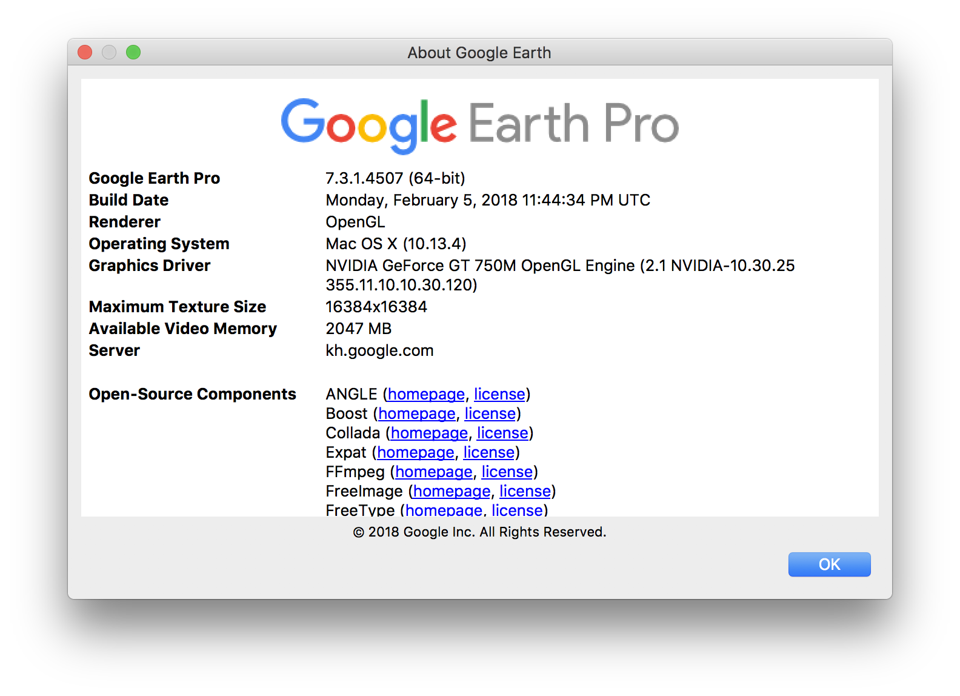Click the OpenGL renderer value

(x=355, y=222)
